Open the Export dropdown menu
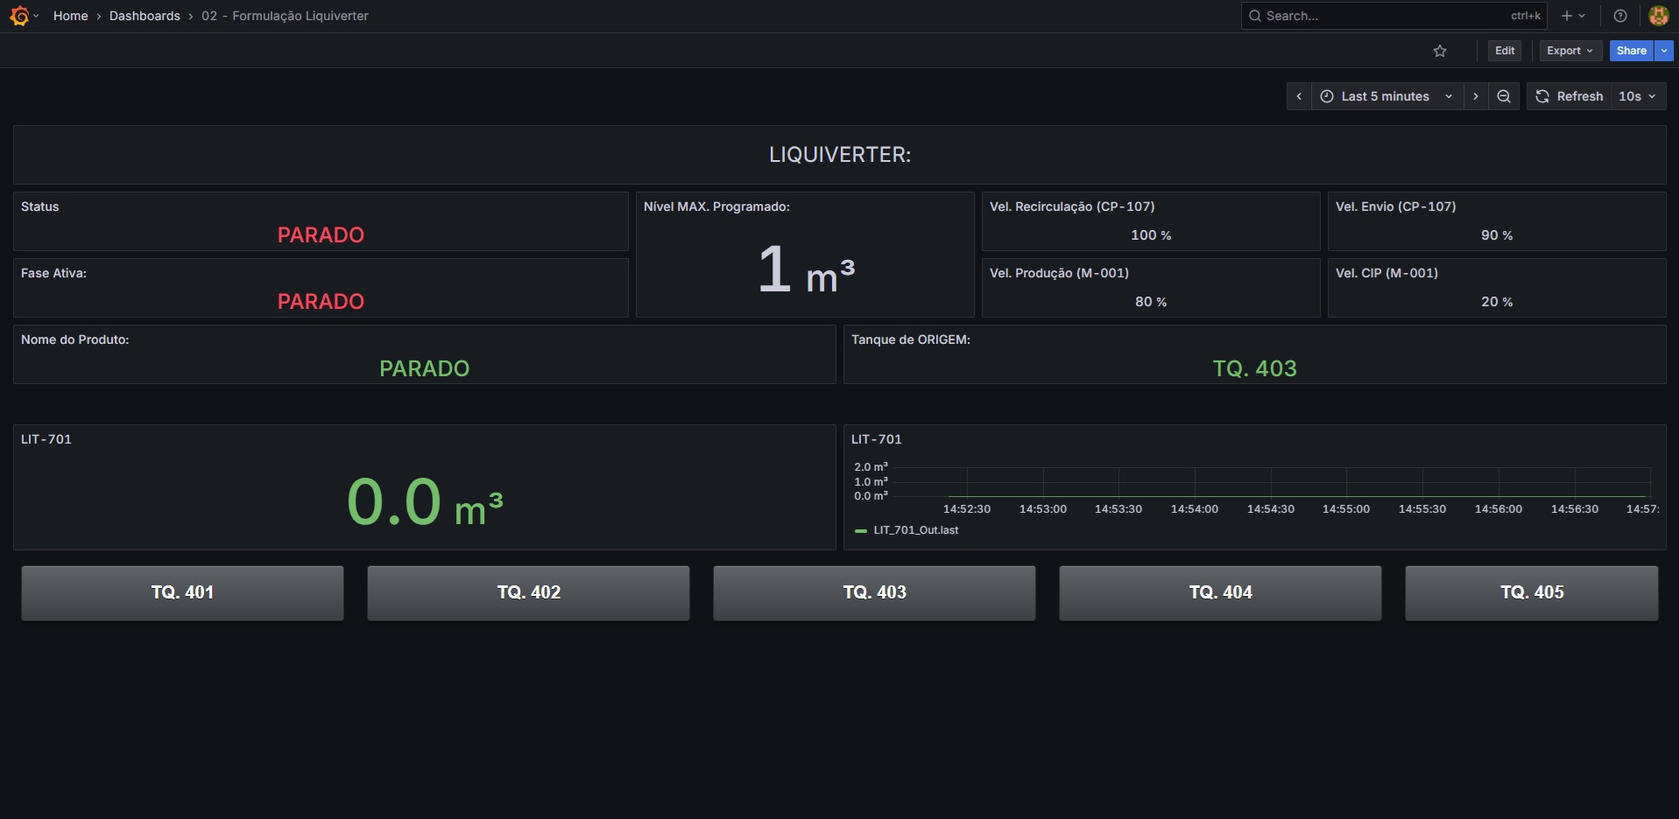 click(1570, 51)
